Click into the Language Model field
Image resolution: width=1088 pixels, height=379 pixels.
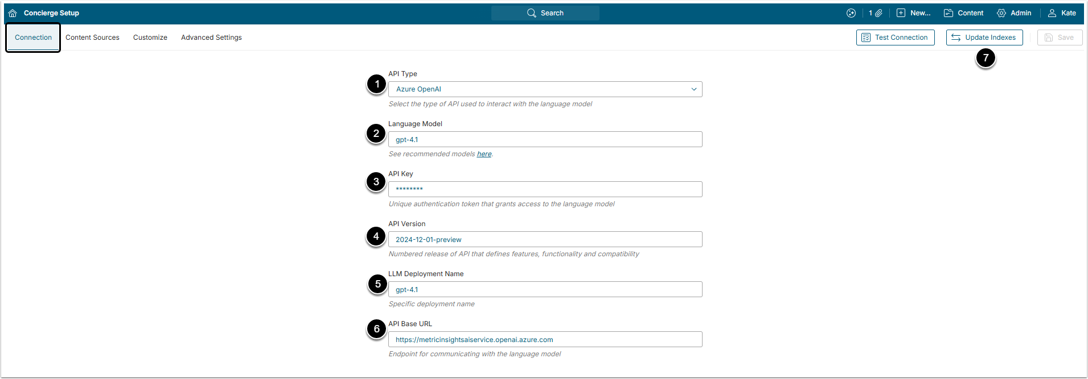pyautogui.click(x=545, y=139)
